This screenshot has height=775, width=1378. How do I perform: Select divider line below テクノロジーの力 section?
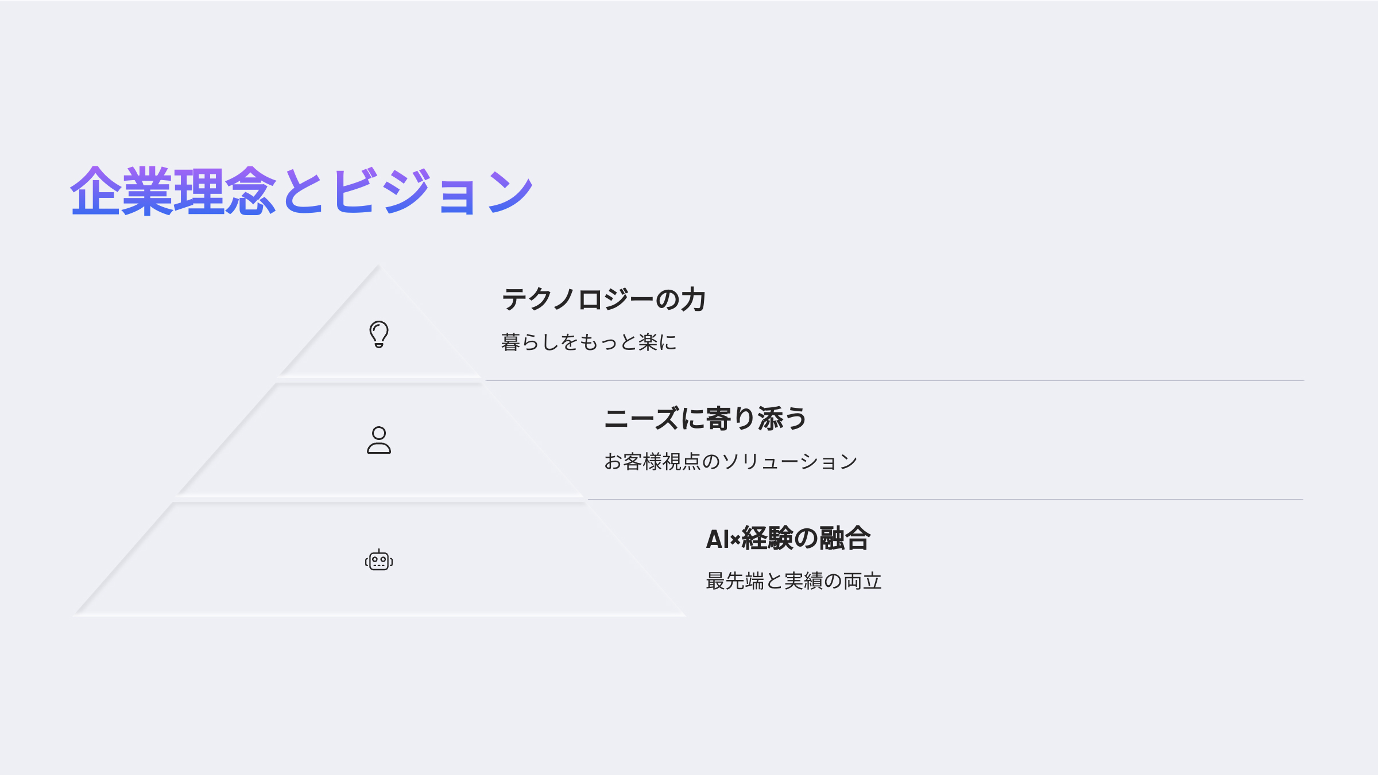tap(895, 380)
